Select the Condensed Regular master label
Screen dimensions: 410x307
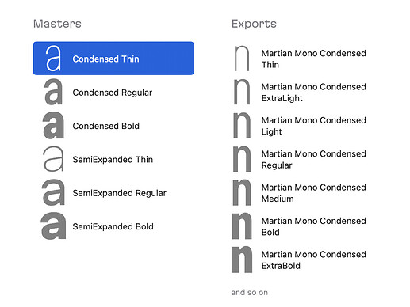[113, 93]
